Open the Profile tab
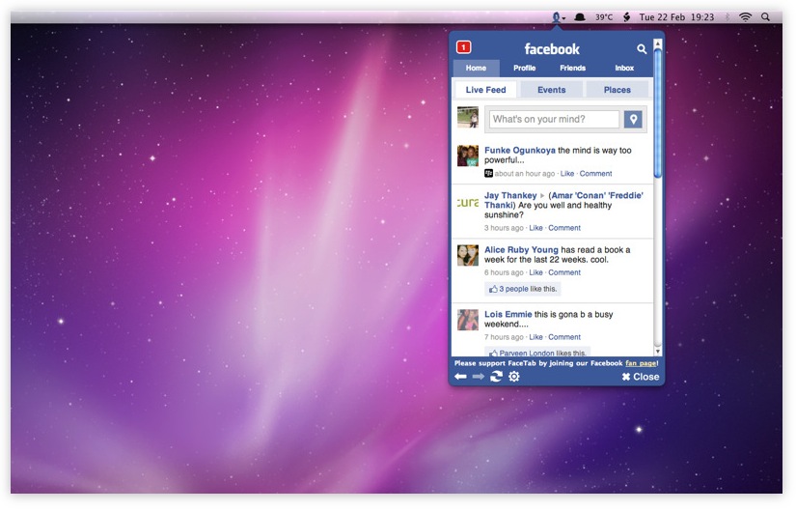796x511 pixels. 525,68
